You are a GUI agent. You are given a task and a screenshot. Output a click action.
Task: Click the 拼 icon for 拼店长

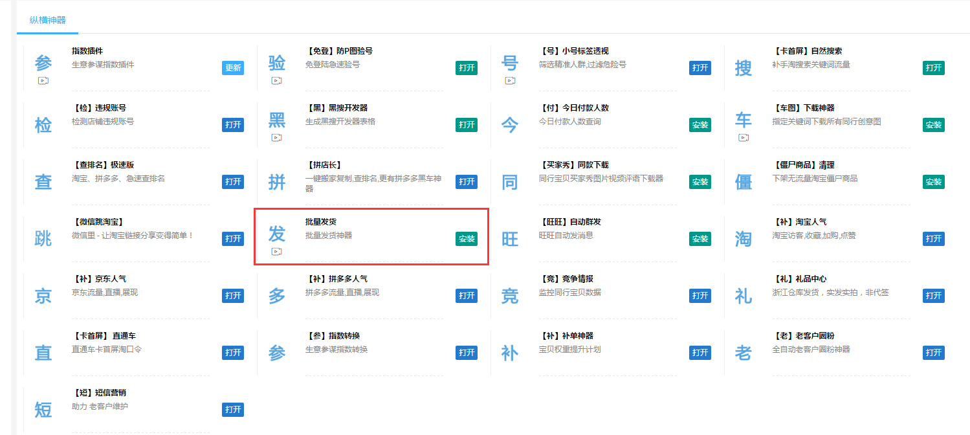coord(277,182)
